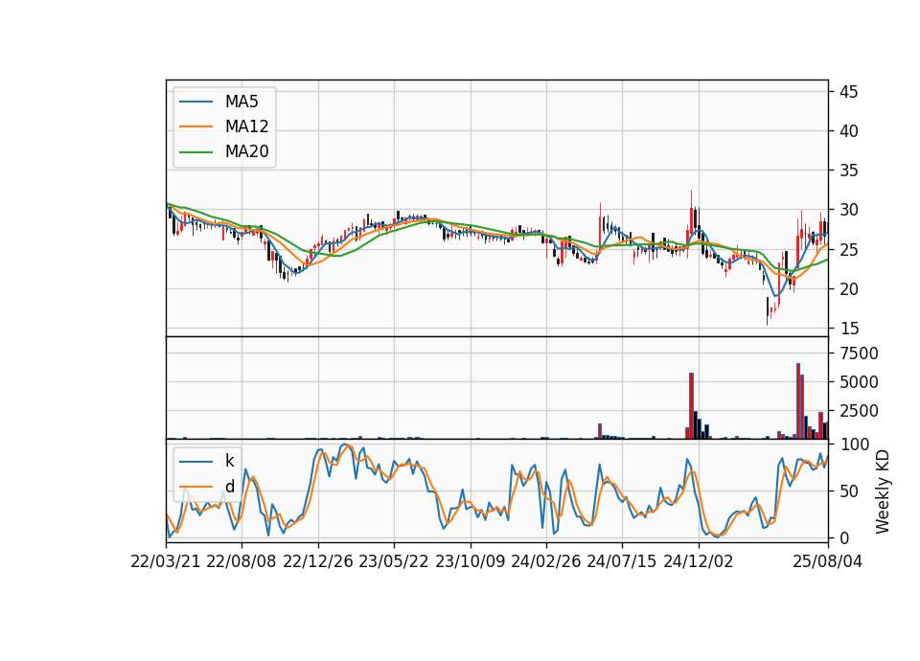This screenshot has height=661, width=920.
Task: Click the orange d legend line sample
Action: 195,487
